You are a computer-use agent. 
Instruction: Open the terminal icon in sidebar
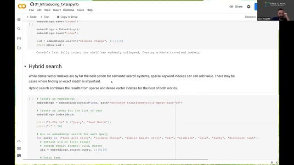point(19,156)
